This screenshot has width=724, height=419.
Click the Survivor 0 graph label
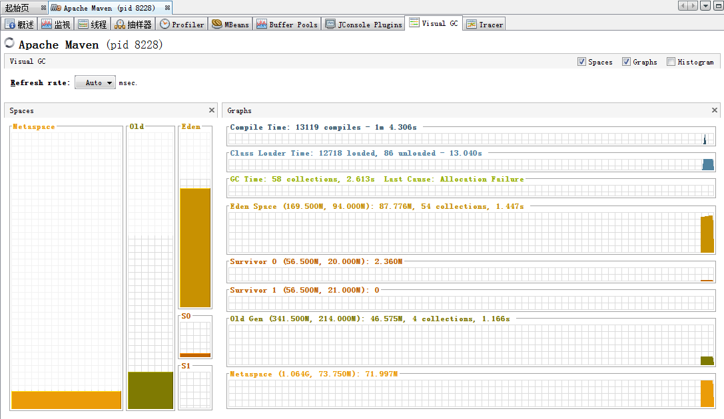[316, 261]
